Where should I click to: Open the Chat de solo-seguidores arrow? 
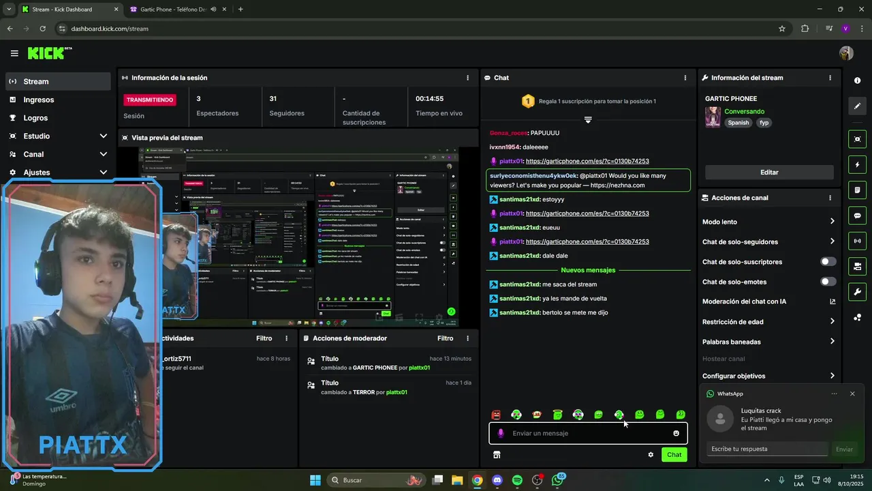tap(832, 241)
